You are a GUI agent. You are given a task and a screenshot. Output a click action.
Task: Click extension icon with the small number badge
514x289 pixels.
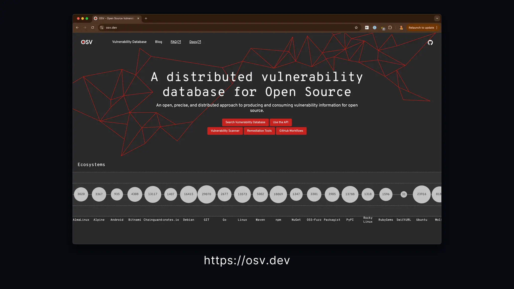383,28
